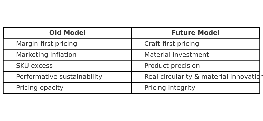Select the "Craft-first pricing" cell
Screen dimensions: 263x121
click(172, 44)
